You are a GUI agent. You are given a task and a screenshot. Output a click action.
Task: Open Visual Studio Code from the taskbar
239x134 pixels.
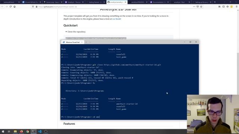click(40, 131)
